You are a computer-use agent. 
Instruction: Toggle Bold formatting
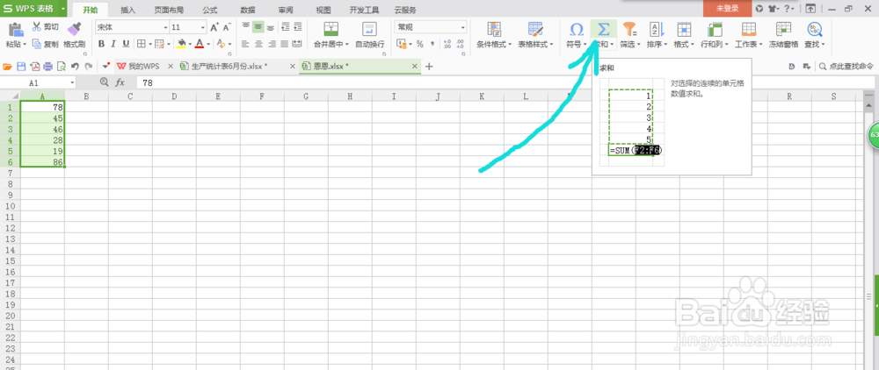click(101, 44)
